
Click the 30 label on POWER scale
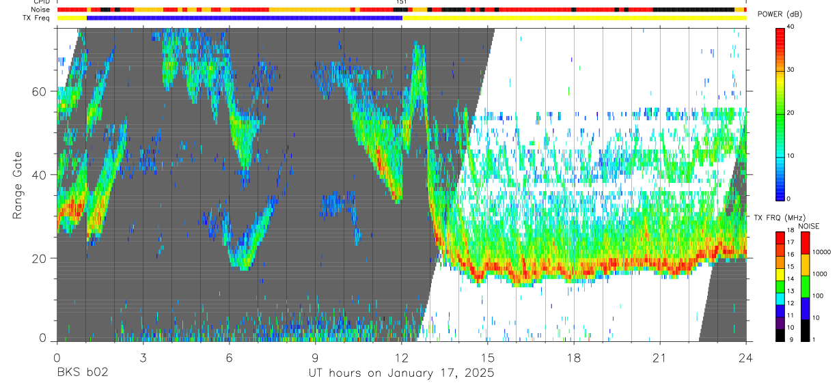point(790,70)
